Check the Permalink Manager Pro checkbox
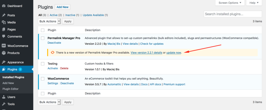266x110 pixels. tap(43, 38)
